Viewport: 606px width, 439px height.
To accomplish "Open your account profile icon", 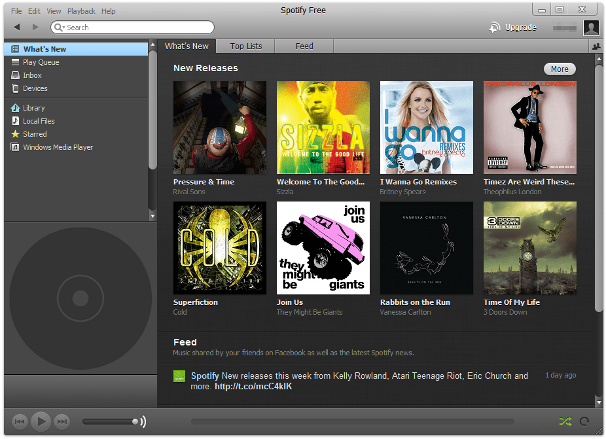I will tap(591, 27).
